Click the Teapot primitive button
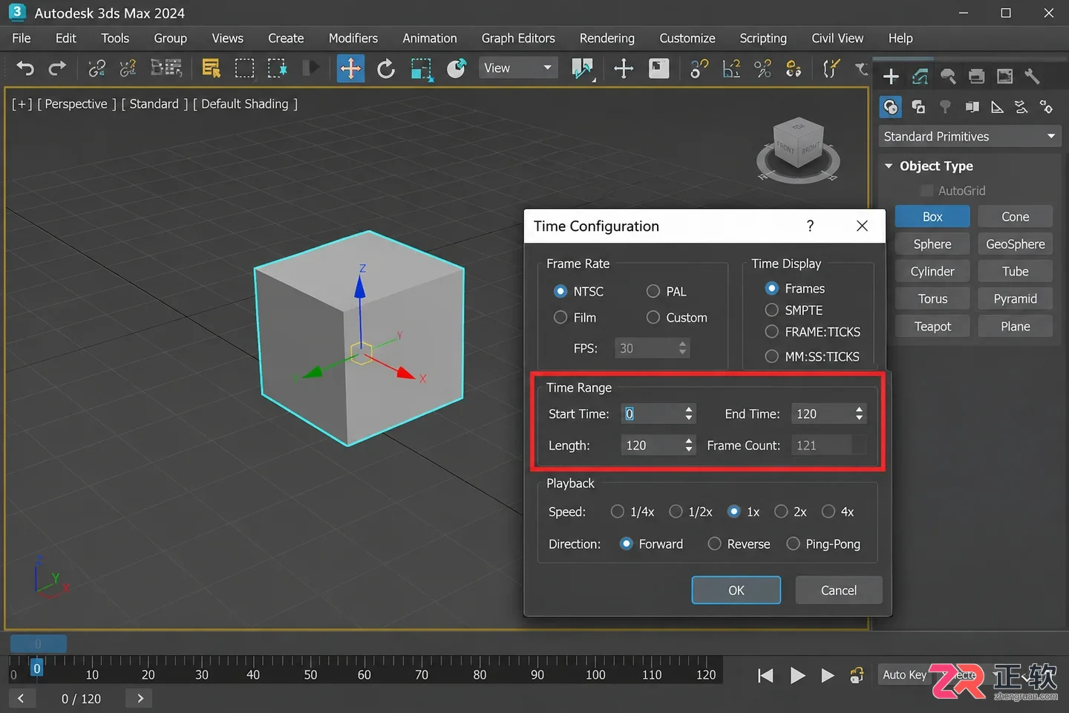1069x713 pixels. pyautogui.click(x=932, y=326)
